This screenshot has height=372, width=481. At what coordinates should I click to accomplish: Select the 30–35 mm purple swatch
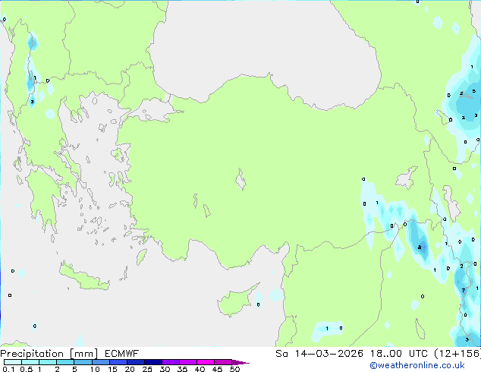pyautogui.click(x=170, y=362)
